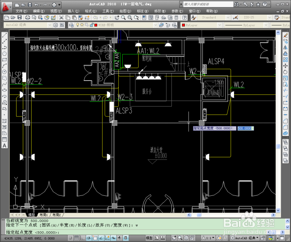Viewport: 291px width, 242px height.
Task: Click the Pan realtime hand icon
Action: click(x=117, y=18)
